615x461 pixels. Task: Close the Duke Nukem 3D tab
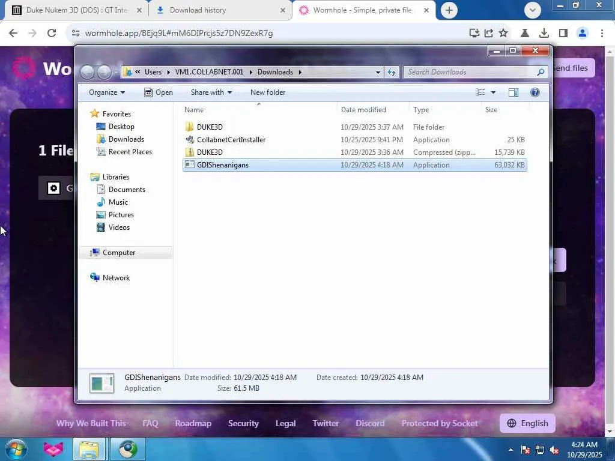[139, 11]
